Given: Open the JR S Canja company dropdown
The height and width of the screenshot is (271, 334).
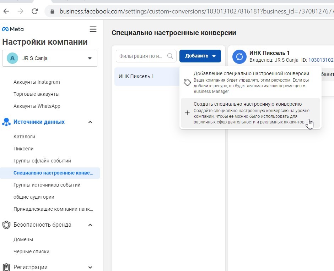Looking at the screenshot, I should [x=50, y=58].
